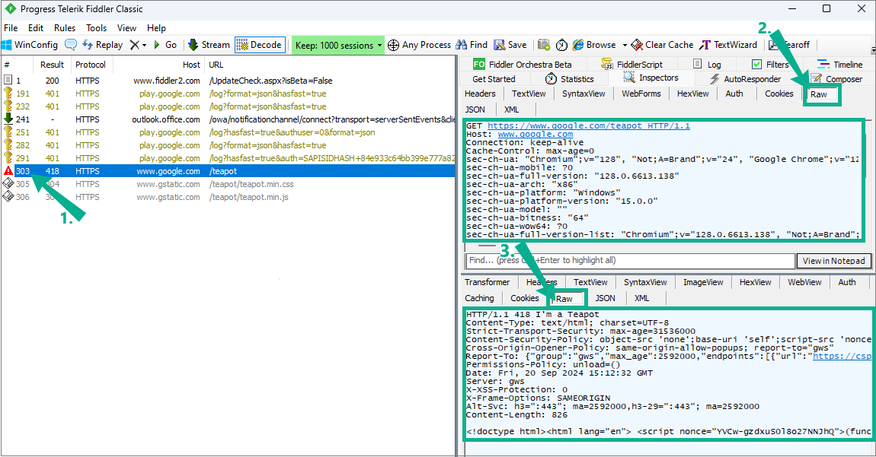Open the Rules menu
The height and width of the screenshot is (457, 876).
pos(65,28)
